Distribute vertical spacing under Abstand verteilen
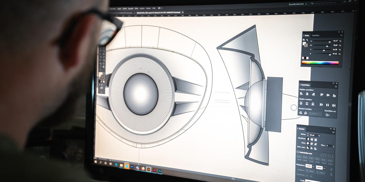 [301, 113]
